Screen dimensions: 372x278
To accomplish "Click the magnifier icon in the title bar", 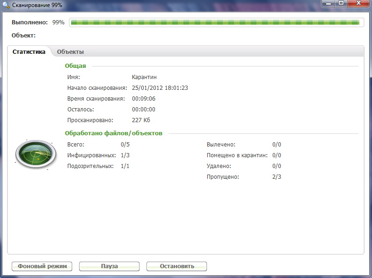I will 6,5.
